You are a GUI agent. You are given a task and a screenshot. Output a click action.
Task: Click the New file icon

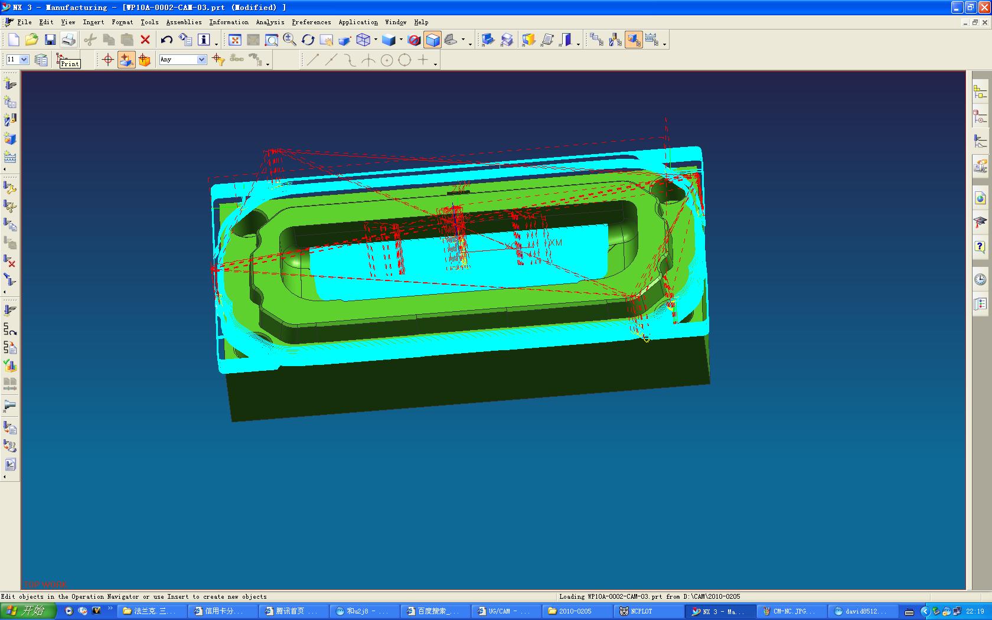tap(14, 40)
